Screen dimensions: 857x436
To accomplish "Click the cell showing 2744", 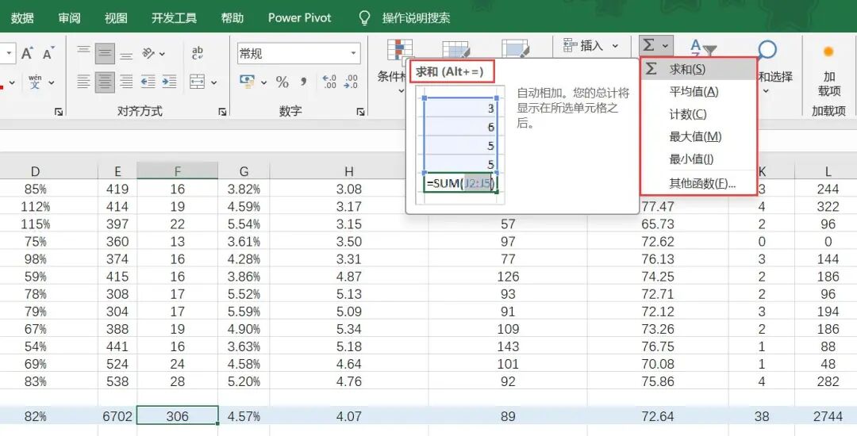I will [828, 416].
